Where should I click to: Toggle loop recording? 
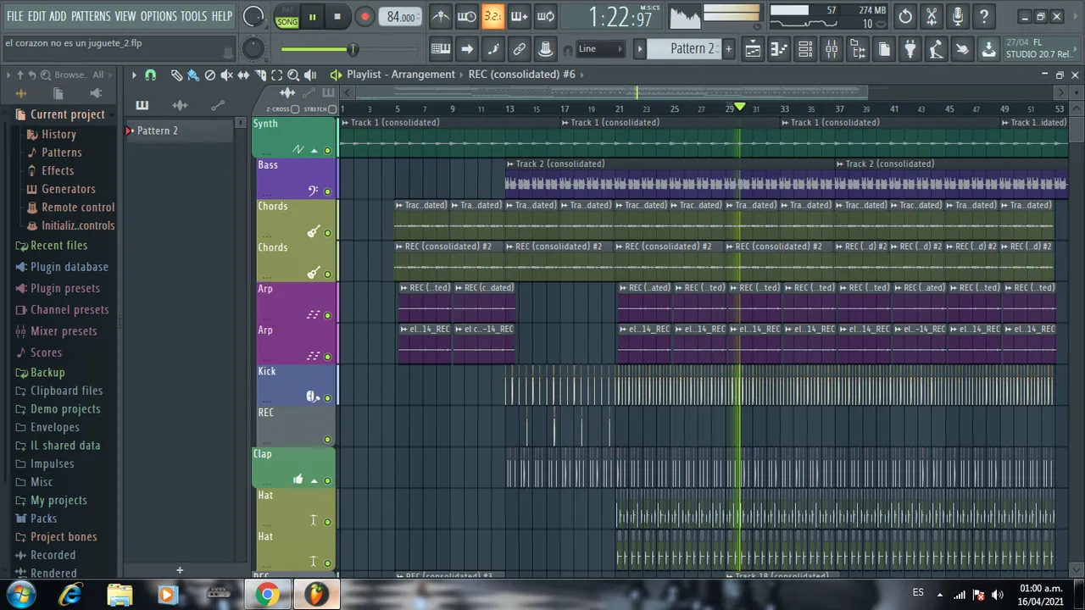pyautogui.click(x=546, y=16)
